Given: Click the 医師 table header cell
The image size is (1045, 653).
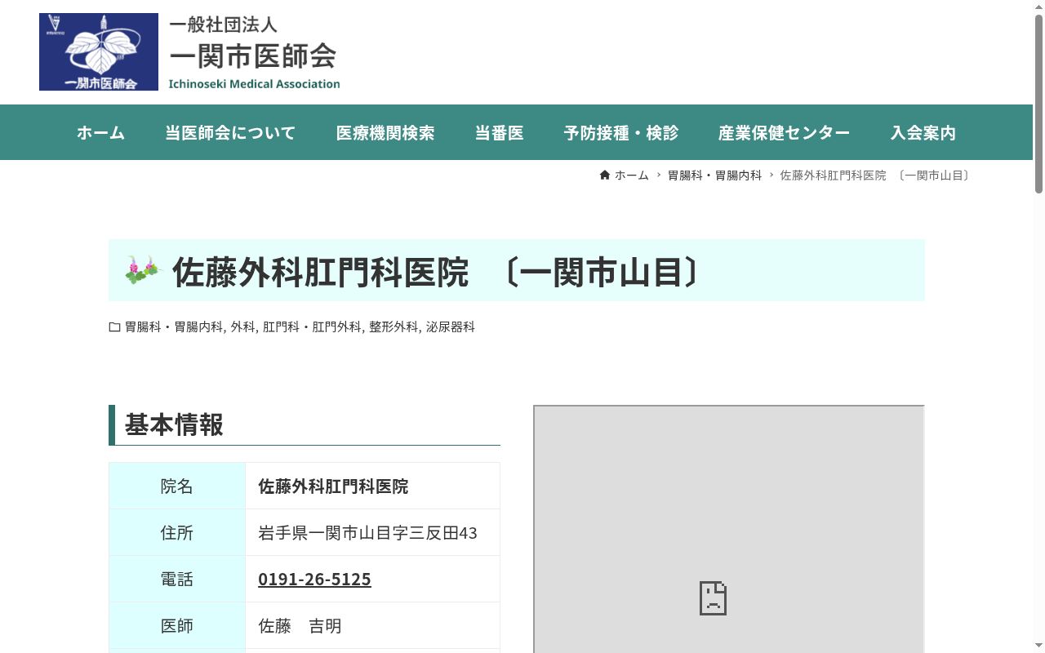Looking at the screenshot, I should click(x=177, y=625).
